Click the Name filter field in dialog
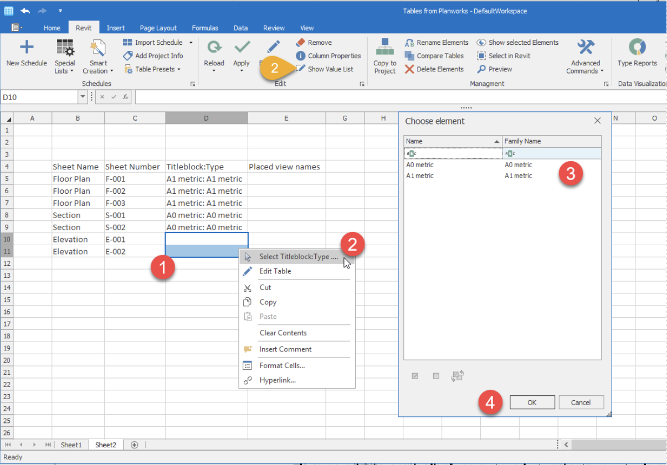The height and width of the screenshot is (465, 667). 453,153
